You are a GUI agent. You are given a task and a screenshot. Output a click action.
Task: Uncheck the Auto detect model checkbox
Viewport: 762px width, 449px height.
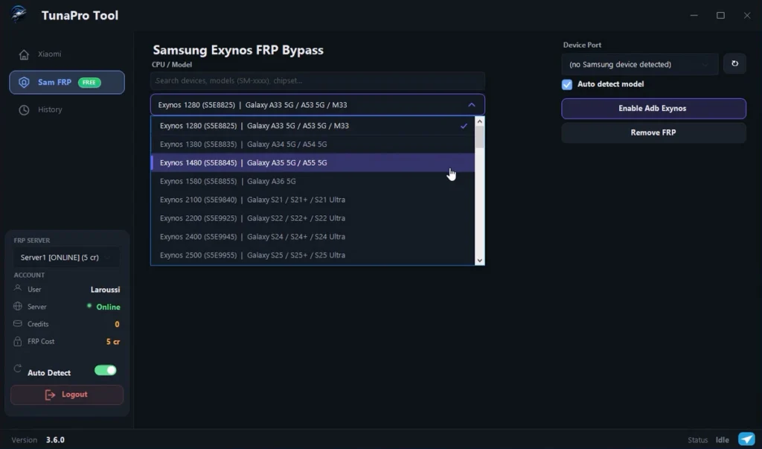pyautogui.click(x=567, y=84)
